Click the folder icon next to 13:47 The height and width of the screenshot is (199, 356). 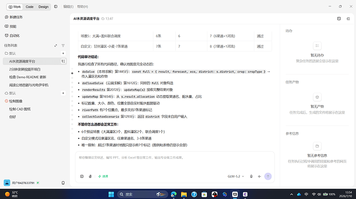coord(103,19)
